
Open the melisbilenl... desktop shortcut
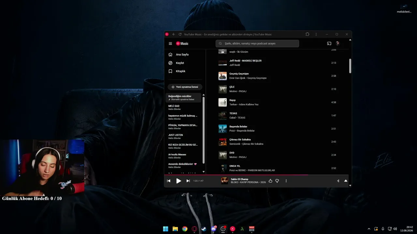click(x=404, y=9)
